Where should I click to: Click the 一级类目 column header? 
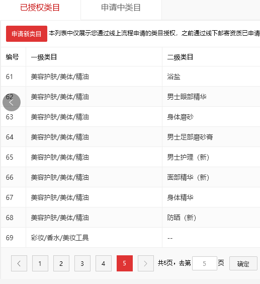pos(44,57)
